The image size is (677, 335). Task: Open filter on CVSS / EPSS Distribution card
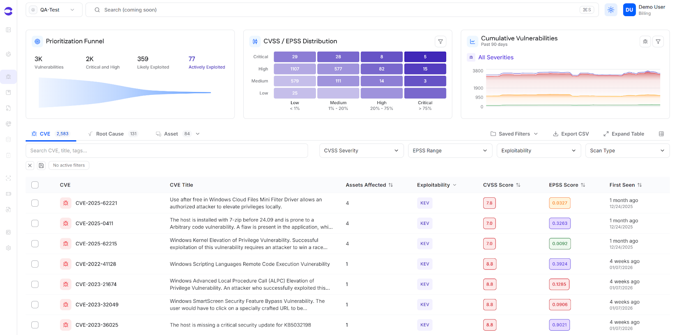[440, 42]
